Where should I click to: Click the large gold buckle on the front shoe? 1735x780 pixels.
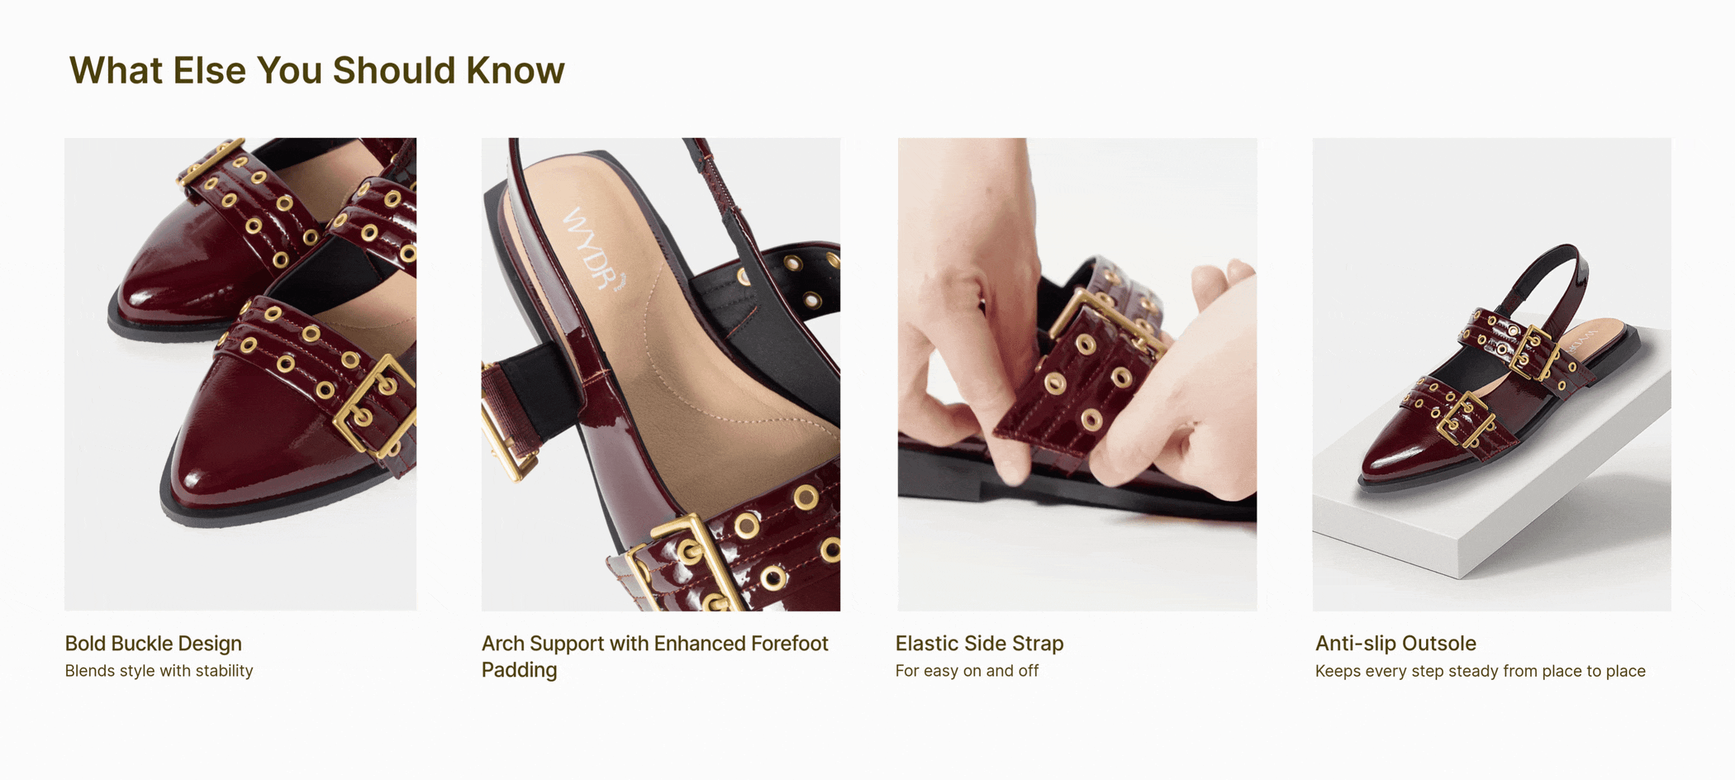[377, 407]
